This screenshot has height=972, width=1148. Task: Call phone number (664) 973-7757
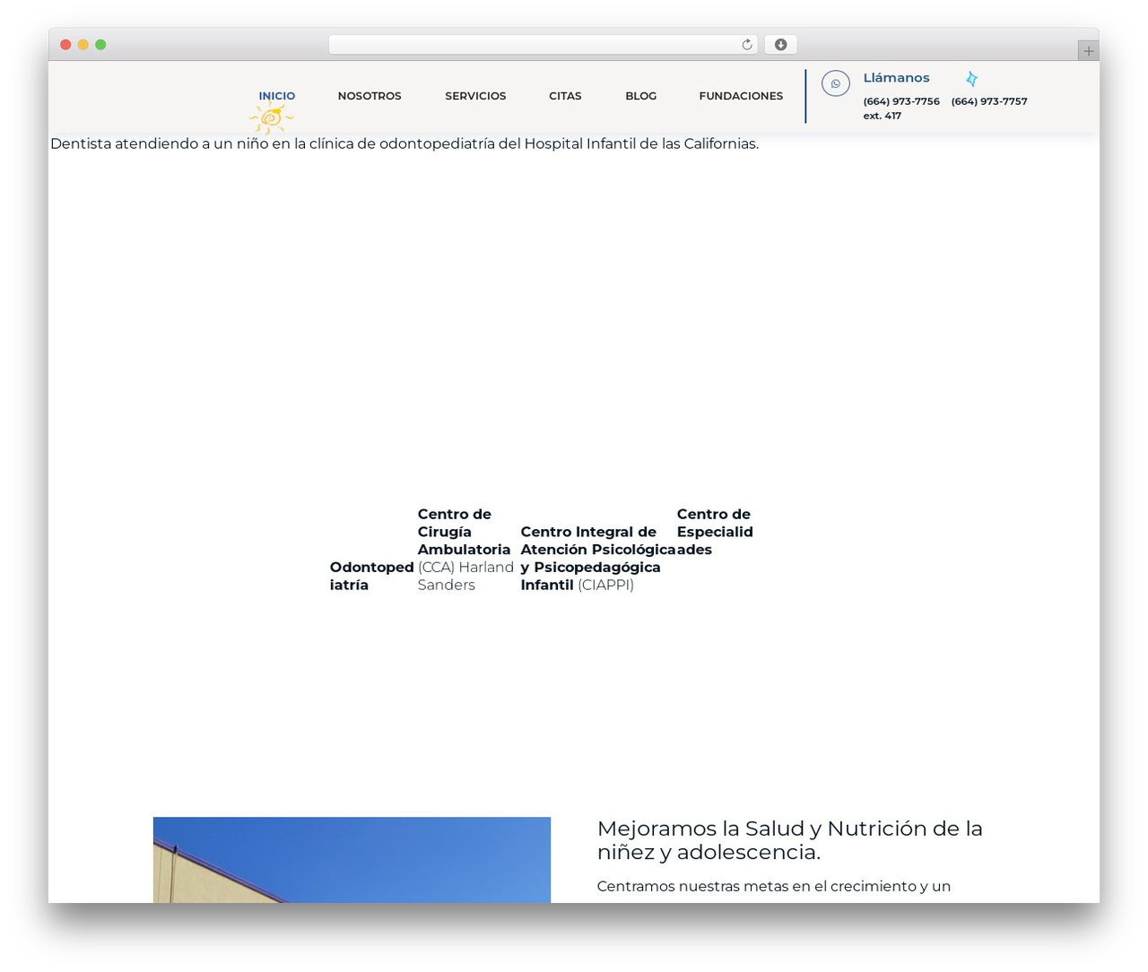coord(989,101)
